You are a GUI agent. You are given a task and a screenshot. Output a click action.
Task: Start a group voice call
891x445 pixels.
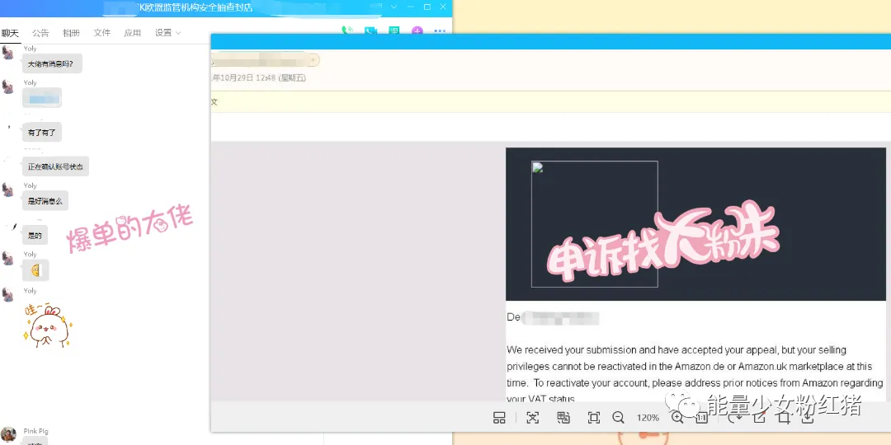click(x=346, y=30)
